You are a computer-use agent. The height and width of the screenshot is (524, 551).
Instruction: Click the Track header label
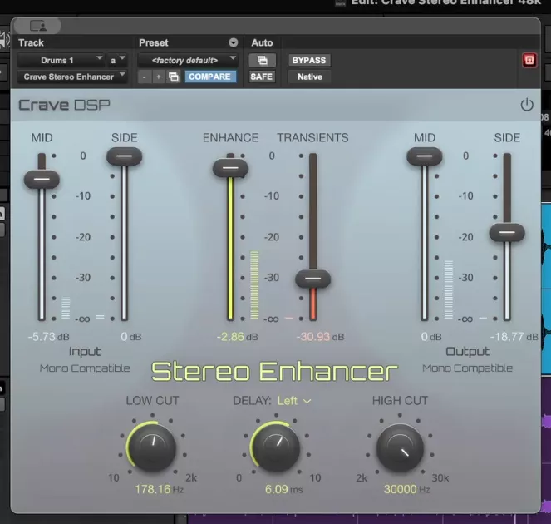click(x=31, y=43)
